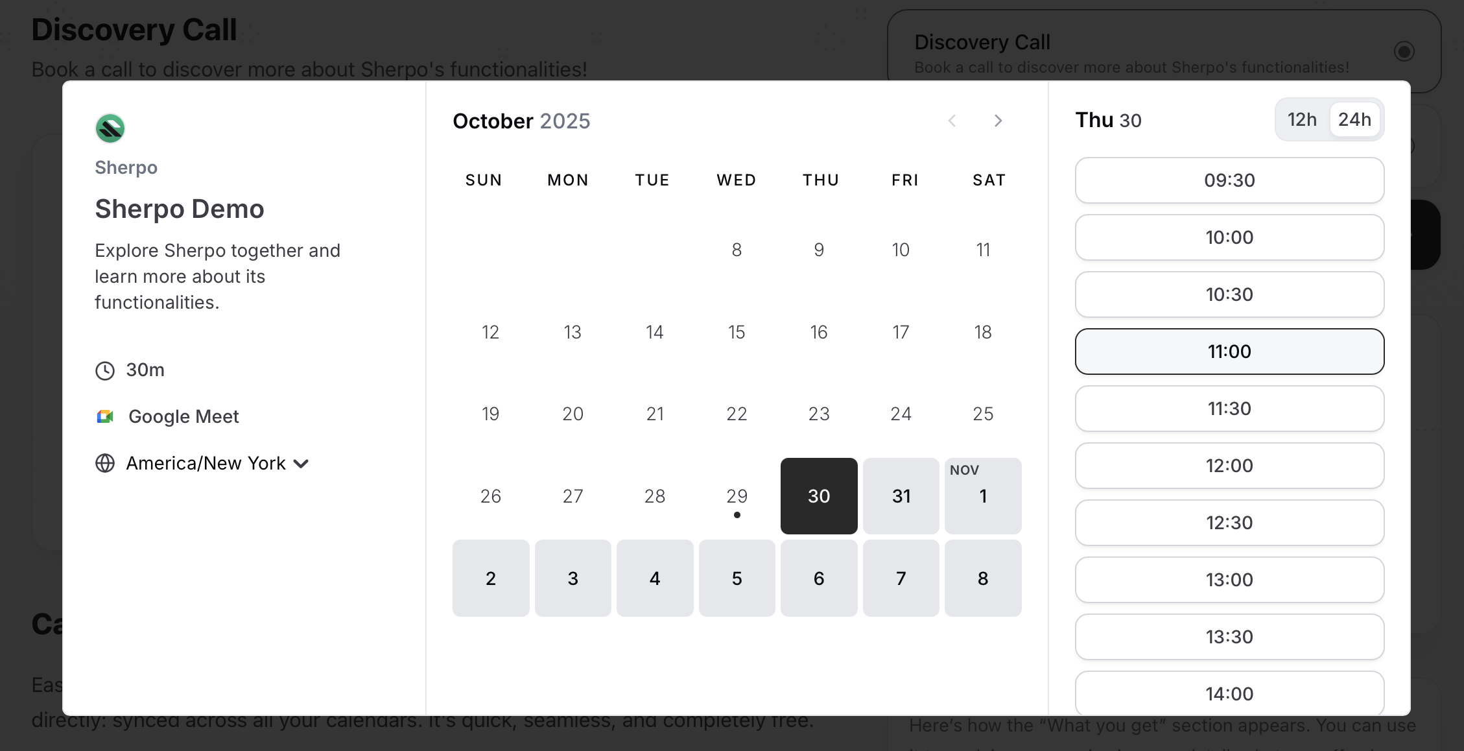
Task: Choose the 11:00 time slot
Action: coord(1229,352)
